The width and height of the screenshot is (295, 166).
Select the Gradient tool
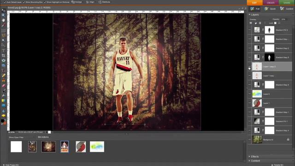3,101
